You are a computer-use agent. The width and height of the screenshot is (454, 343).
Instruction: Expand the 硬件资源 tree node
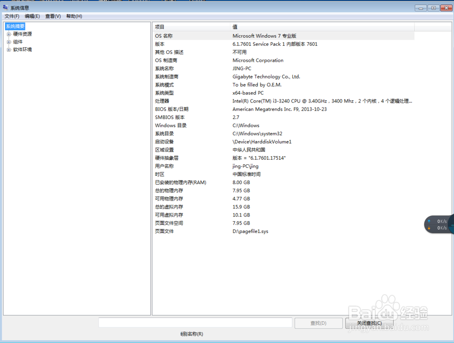point(9,34)
